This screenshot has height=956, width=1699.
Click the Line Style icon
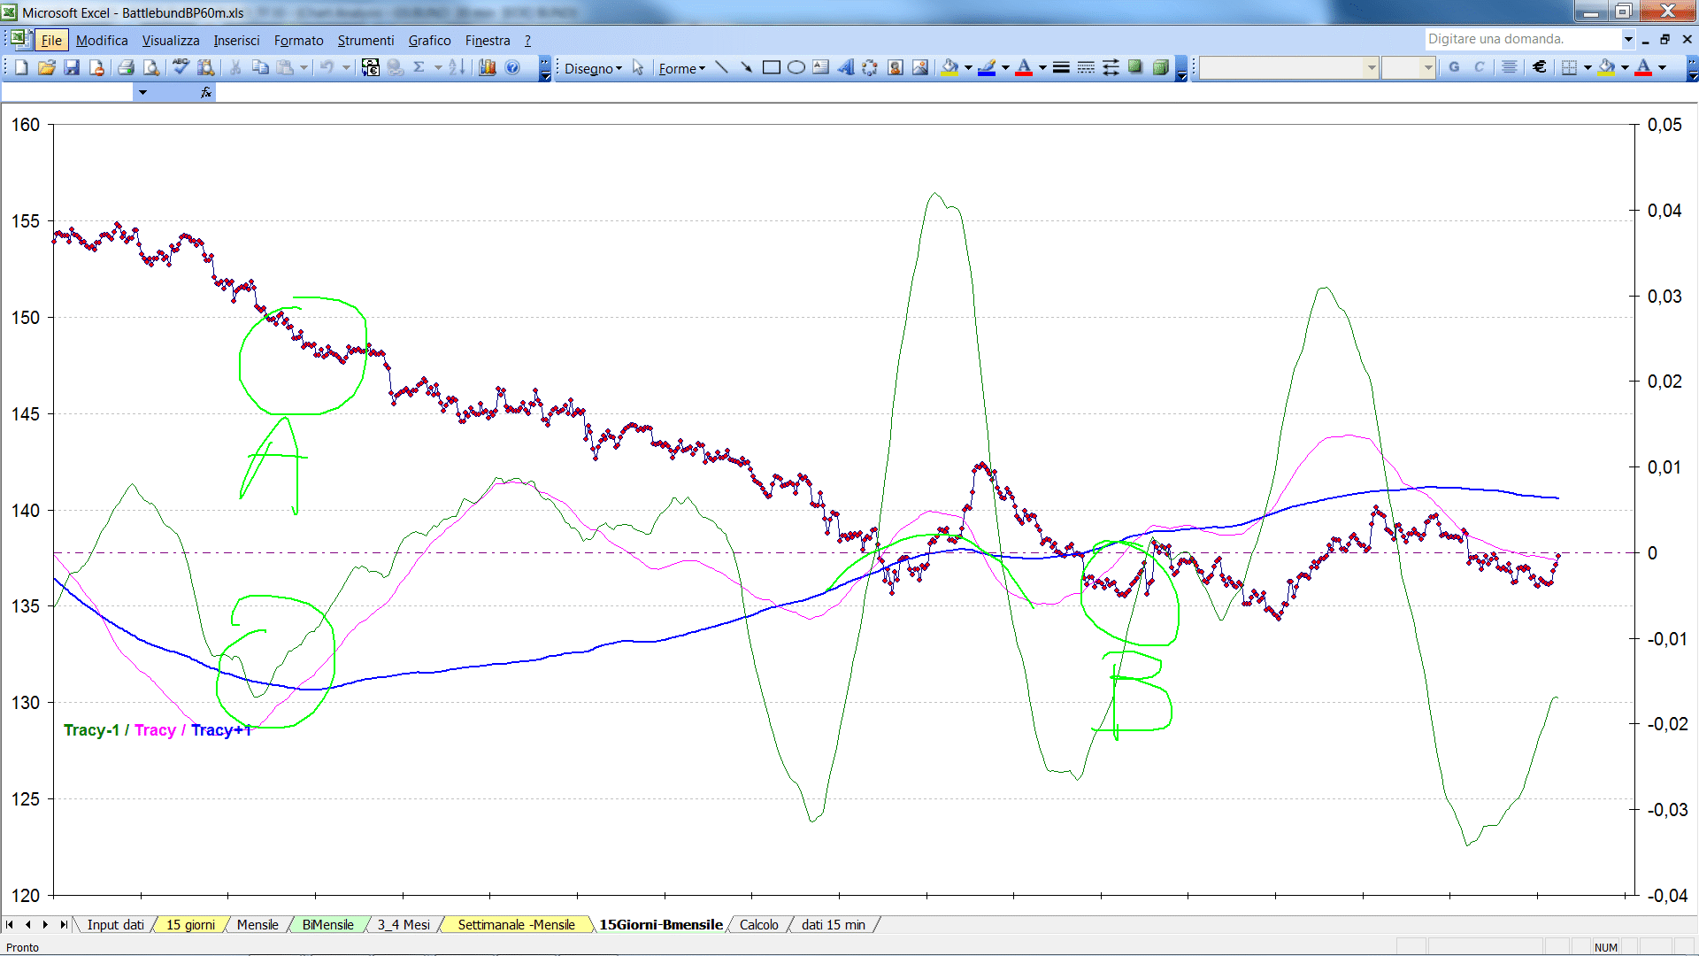point(1061,67)
